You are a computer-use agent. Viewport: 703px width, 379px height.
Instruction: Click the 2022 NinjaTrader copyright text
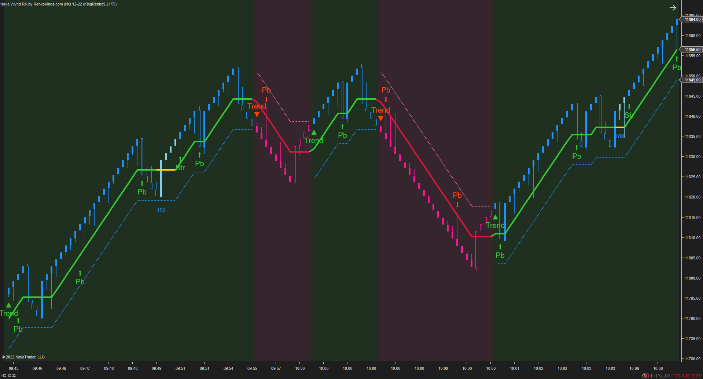[23, 357]
